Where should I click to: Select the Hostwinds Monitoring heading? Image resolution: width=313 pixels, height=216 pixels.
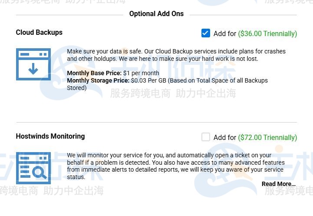coord(50,136)
